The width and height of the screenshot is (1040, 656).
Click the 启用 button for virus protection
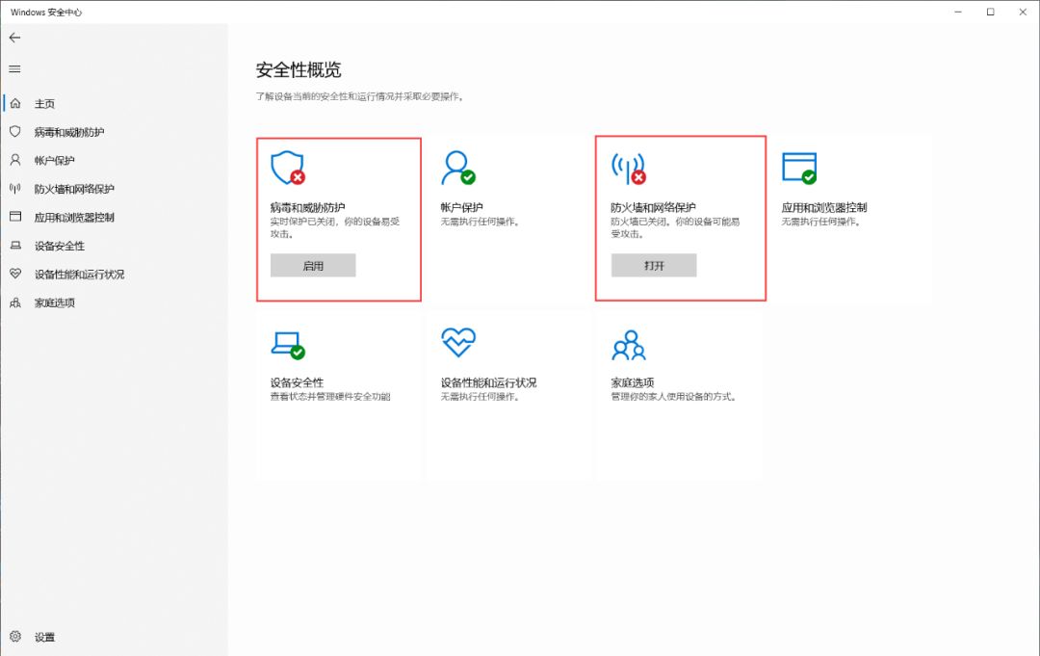tap(313, 265)
